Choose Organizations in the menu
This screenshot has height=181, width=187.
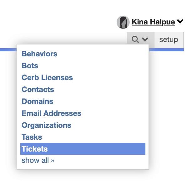(46, 125)
